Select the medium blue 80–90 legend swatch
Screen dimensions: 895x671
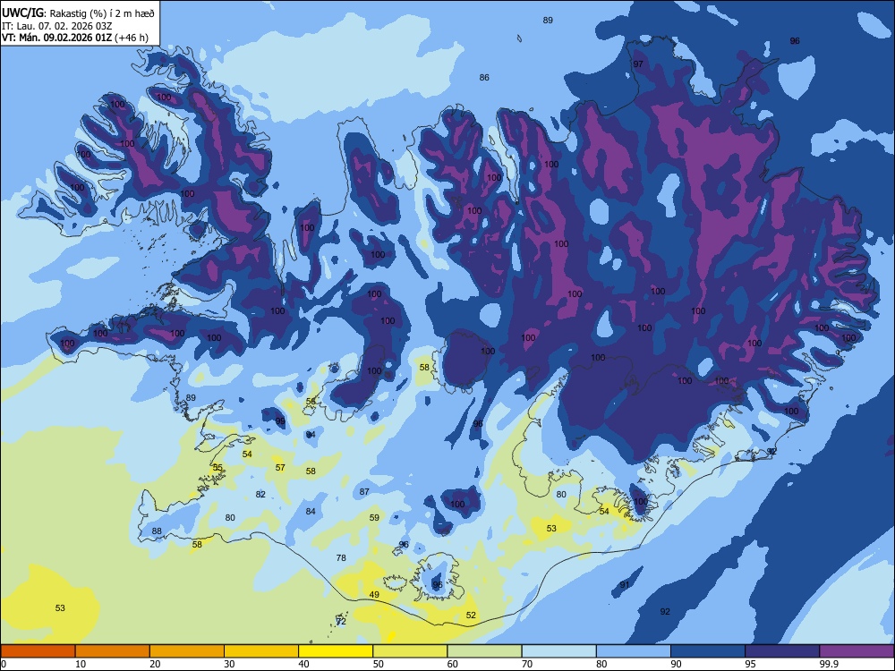coord(634,651)
